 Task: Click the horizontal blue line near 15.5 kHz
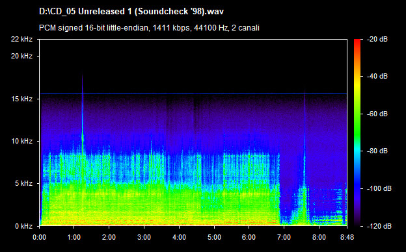(193, 94)
